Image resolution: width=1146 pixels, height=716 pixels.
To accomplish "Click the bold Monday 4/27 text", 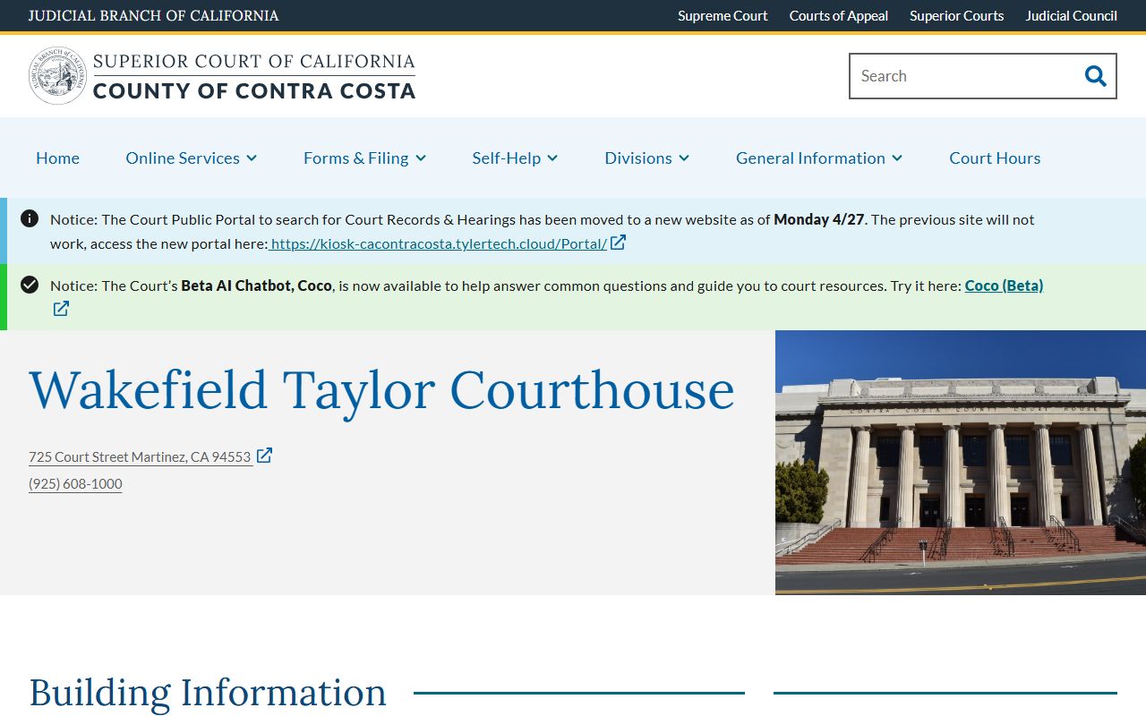I will (819, 219).
